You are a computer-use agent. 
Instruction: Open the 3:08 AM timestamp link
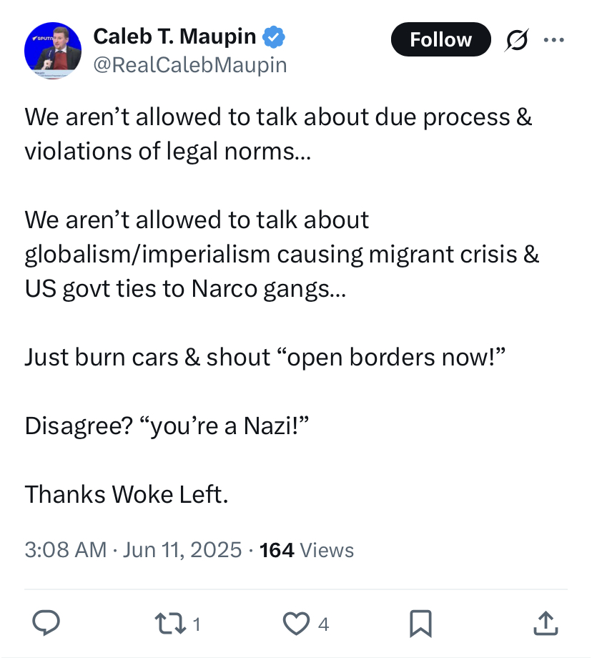tap(66, 550)
